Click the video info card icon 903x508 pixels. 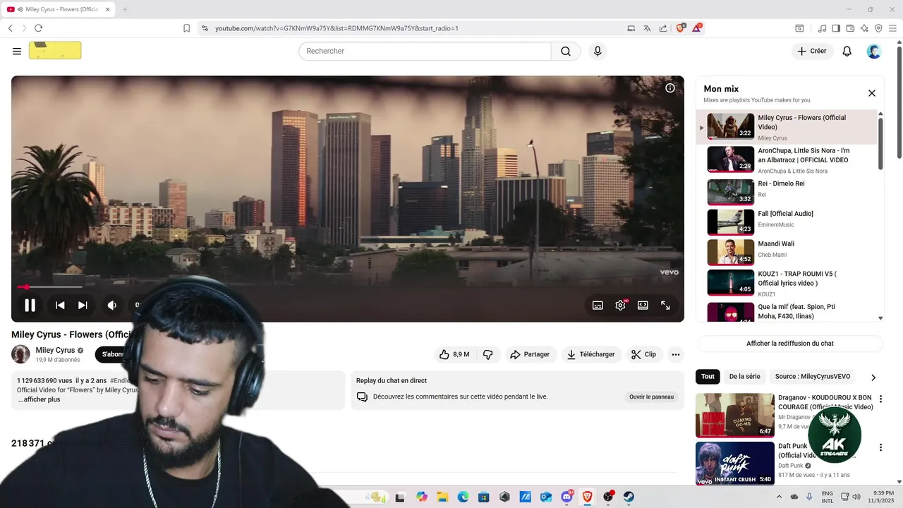pyautogui.click(x=670, y=88)
